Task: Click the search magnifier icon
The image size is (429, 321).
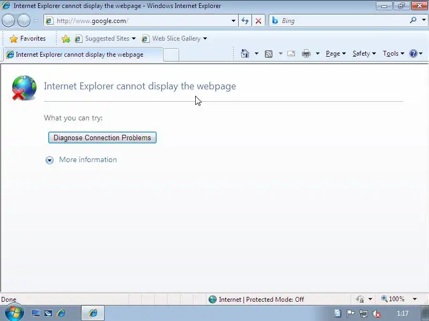Action: coord(413,20)
